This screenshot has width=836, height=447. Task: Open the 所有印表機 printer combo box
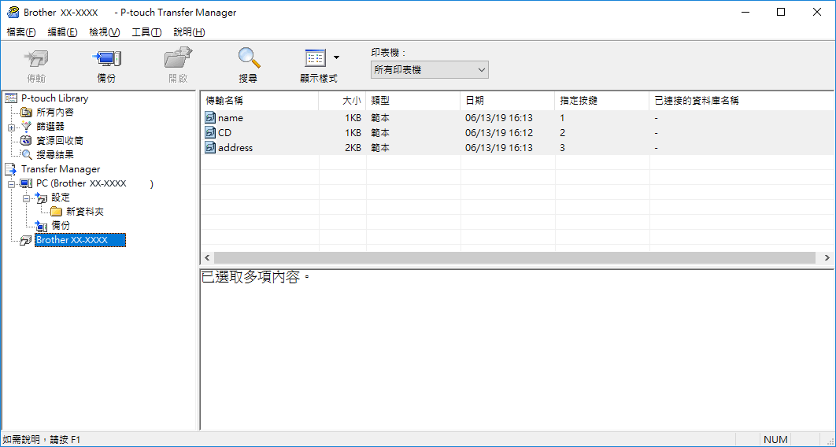pyautogui.click(x=429, y=70)
